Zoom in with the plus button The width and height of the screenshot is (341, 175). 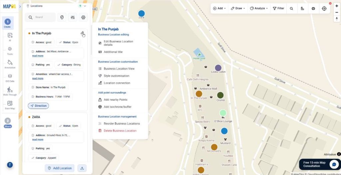[337, 6]
